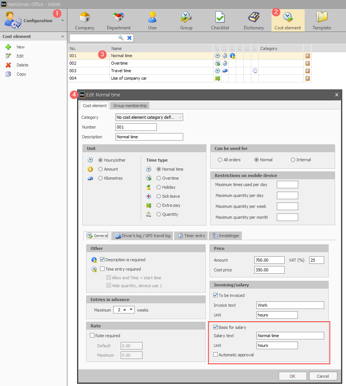This screenshot has width=346, height=386.
Task: Open the Department toolbar icon
Action: point(118,18)
